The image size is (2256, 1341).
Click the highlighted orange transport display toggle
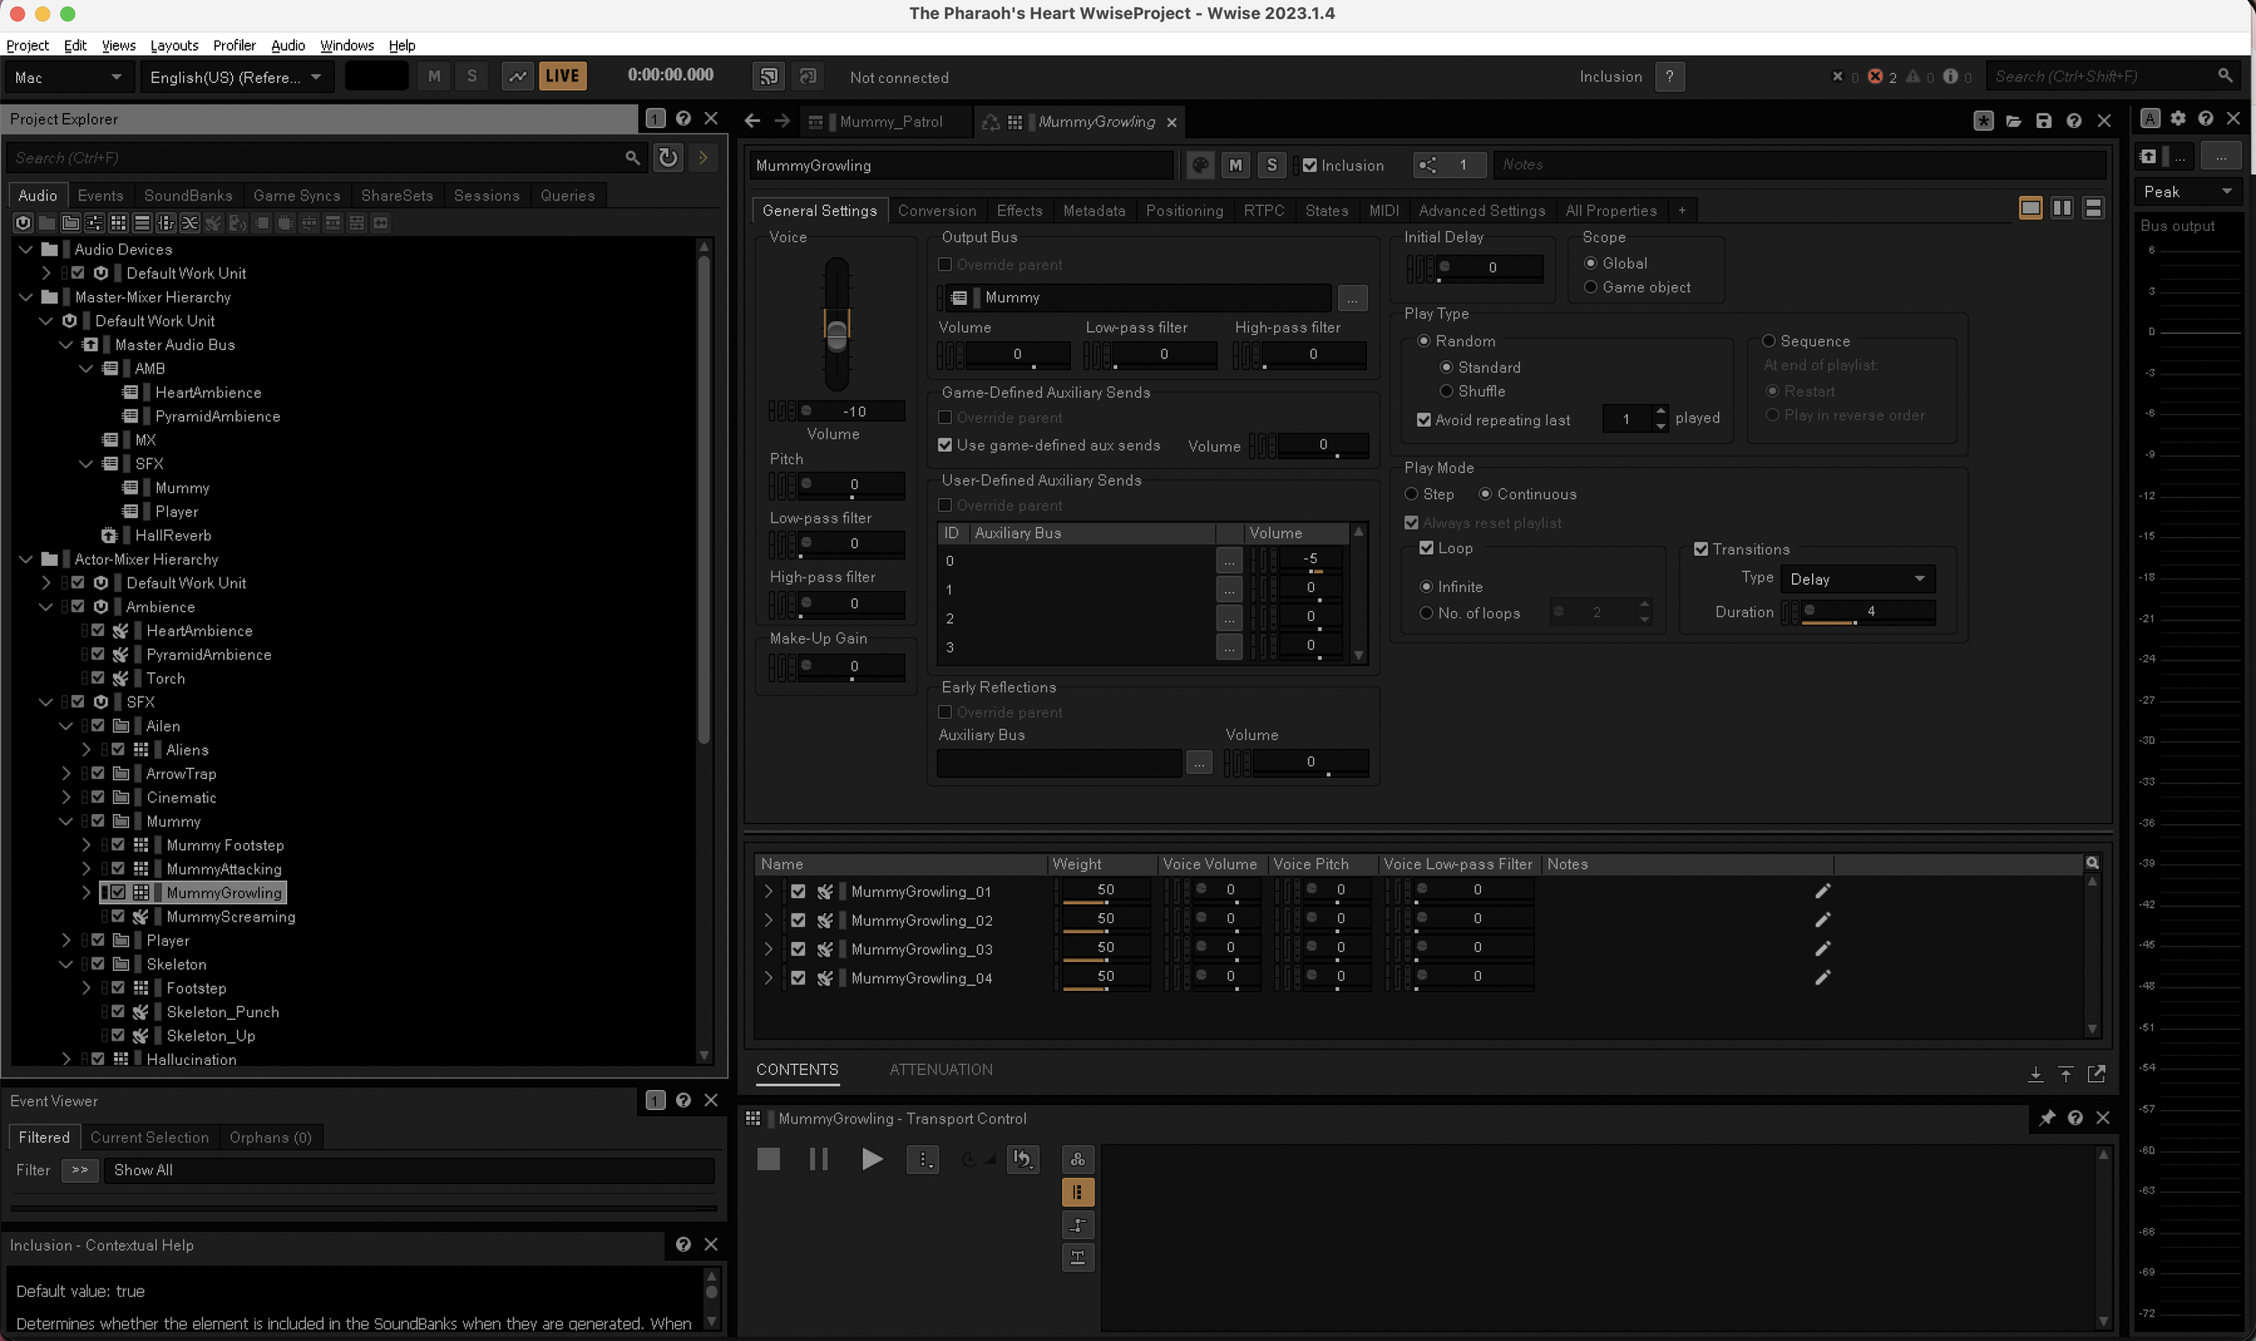pos(1077,1193)
